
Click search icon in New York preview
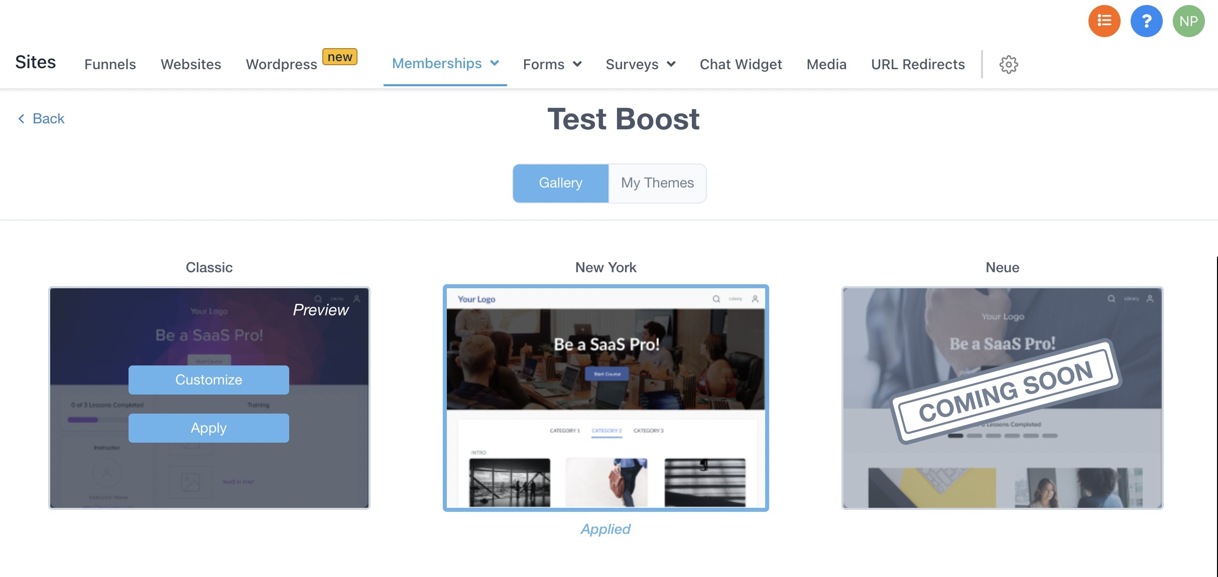[716, 299]
